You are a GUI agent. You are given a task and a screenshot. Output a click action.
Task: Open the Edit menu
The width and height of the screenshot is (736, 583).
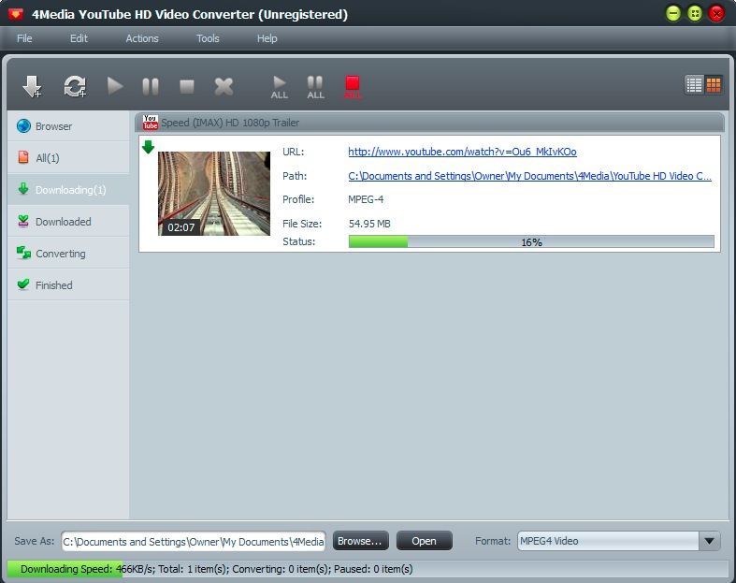tap(79, 38)
